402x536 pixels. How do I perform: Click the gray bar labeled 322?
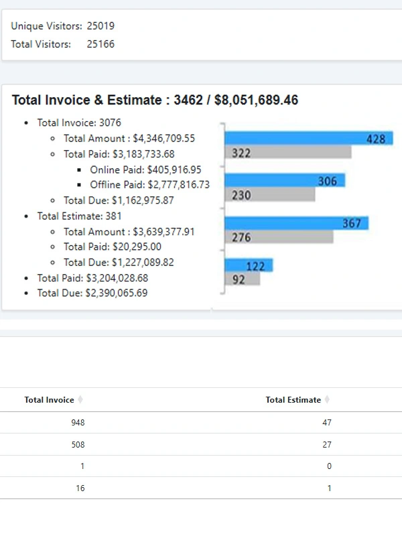(x=288, y=153)
